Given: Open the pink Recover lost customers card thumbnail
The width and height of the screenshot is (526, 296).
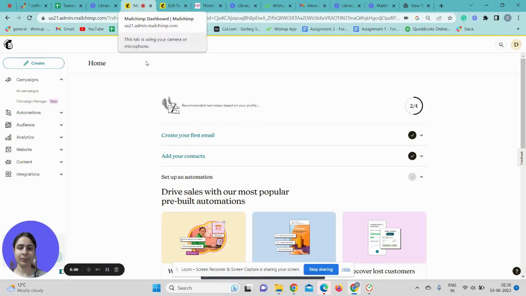Looking at the screenshot, I should click(384, 237).
